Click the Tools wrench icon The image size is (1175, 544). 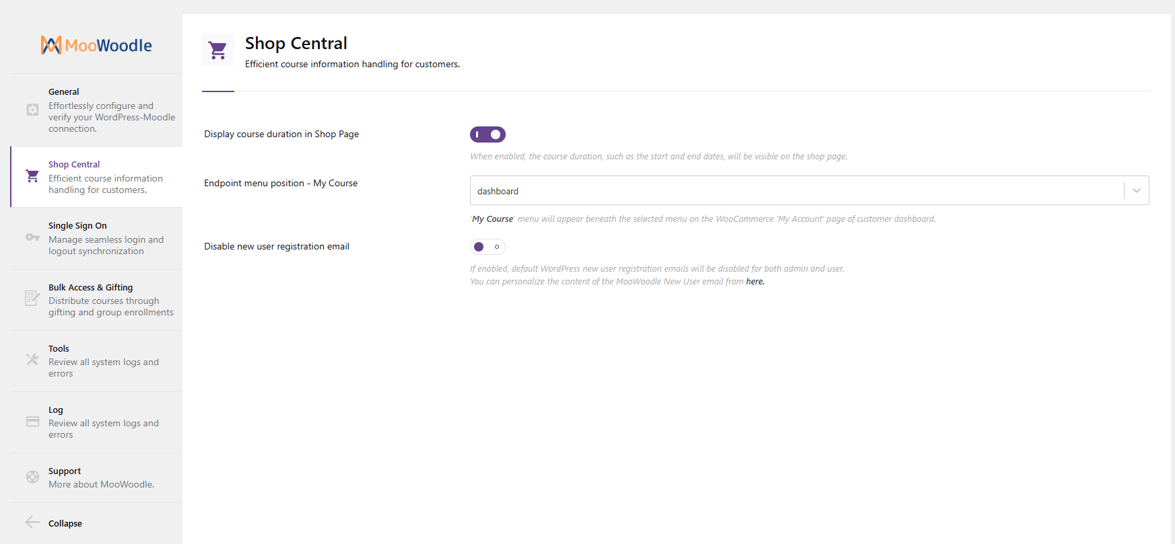click(x=32, y=359)
